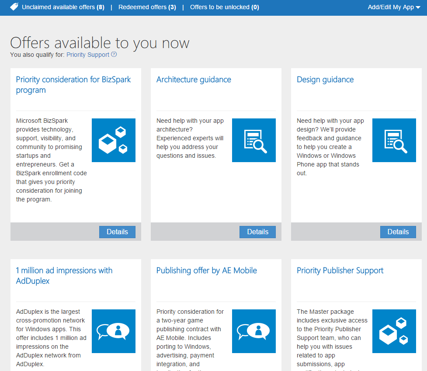Expand the Add/Edit My App dropdown
Screen dimensions: 427x371
(x=394, y=7)
